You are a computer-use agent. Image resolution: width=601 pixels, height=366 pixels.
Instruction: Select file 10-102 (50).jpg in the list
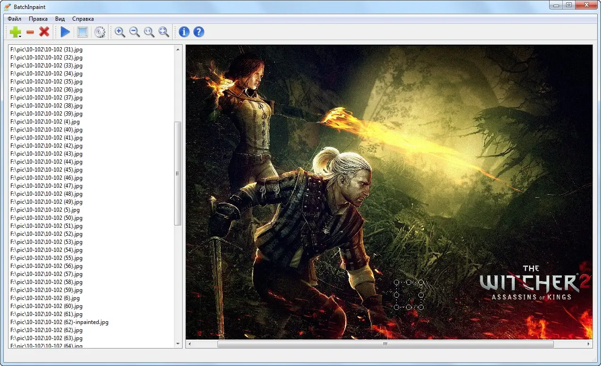click(46, 218)
